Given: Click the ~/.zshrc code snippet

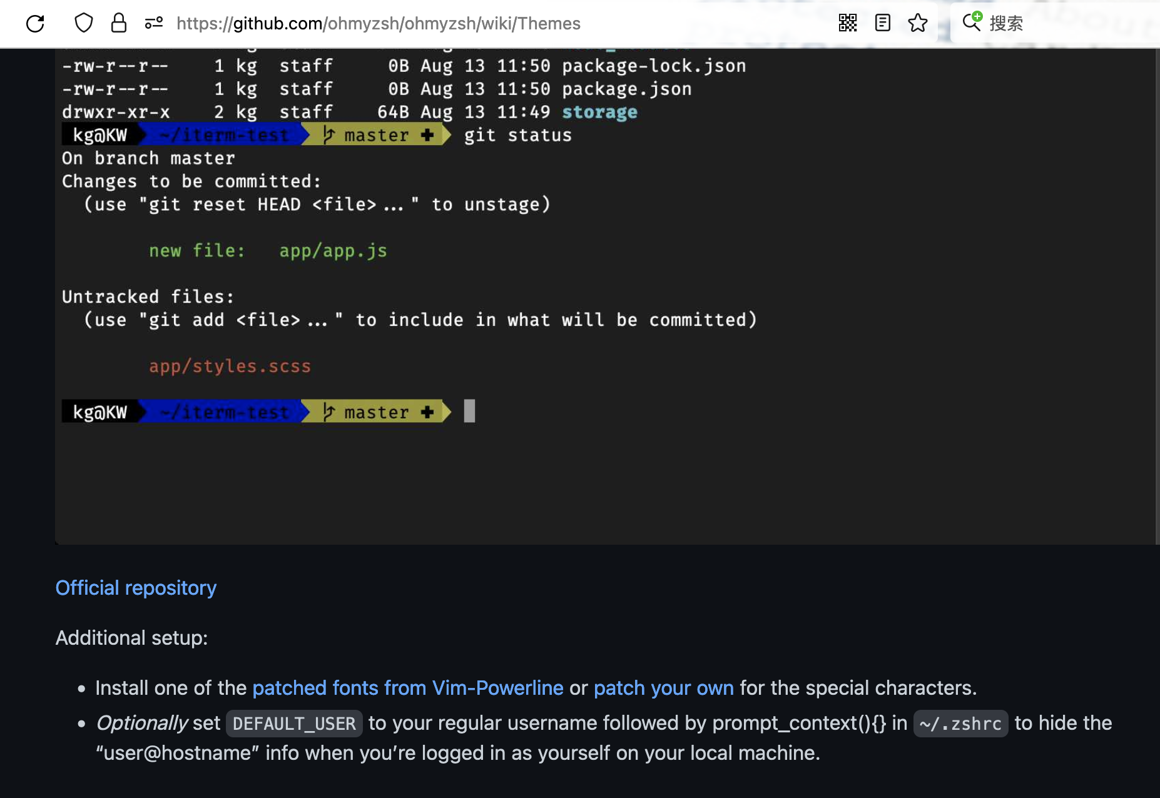Looking at the screenshot, I should coord(960,724).
